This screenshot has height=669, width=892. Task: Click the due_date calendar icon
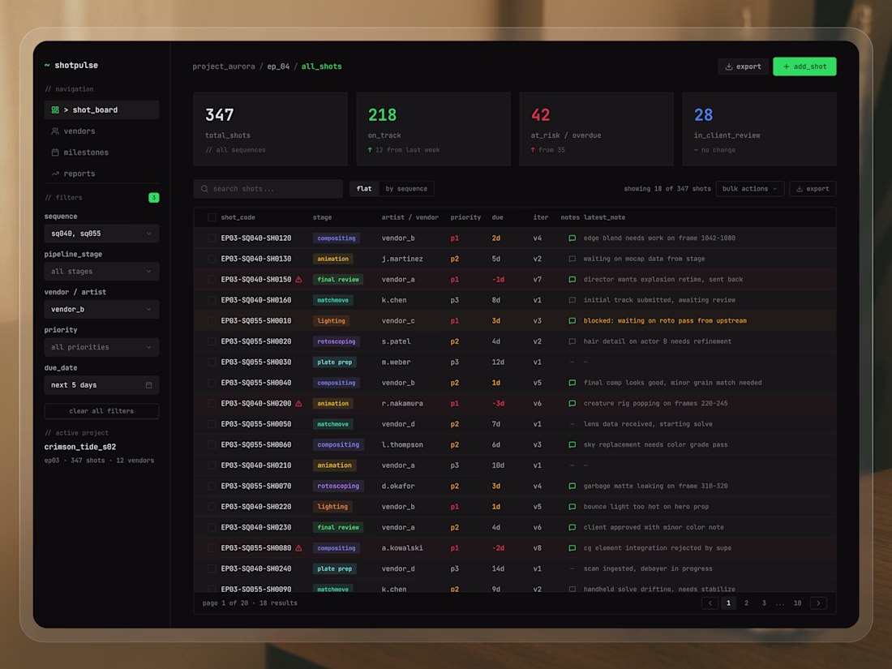click(x=148, y=385)
